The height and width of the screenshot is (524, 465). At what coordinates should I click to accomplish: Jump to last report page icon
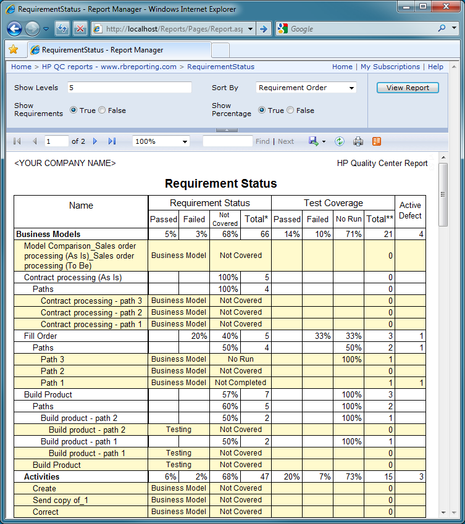[112, 141]
